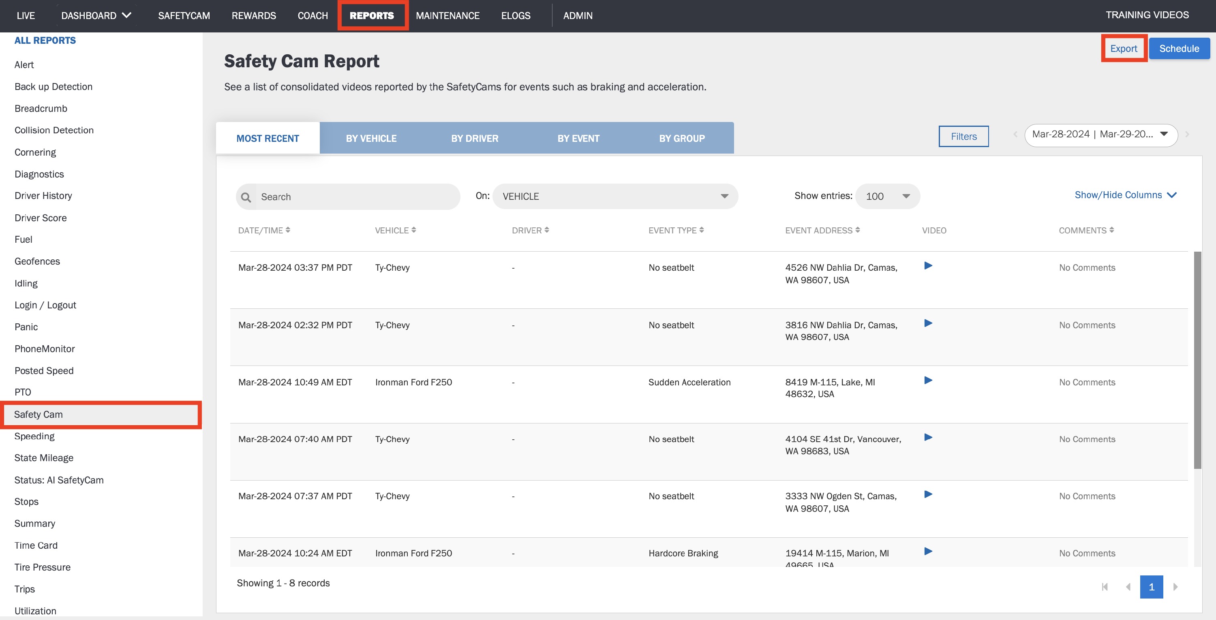Screen dimensions: 1216x620
Task: Switch to the MOST RECENT tab
Action: tap(268, 138)
